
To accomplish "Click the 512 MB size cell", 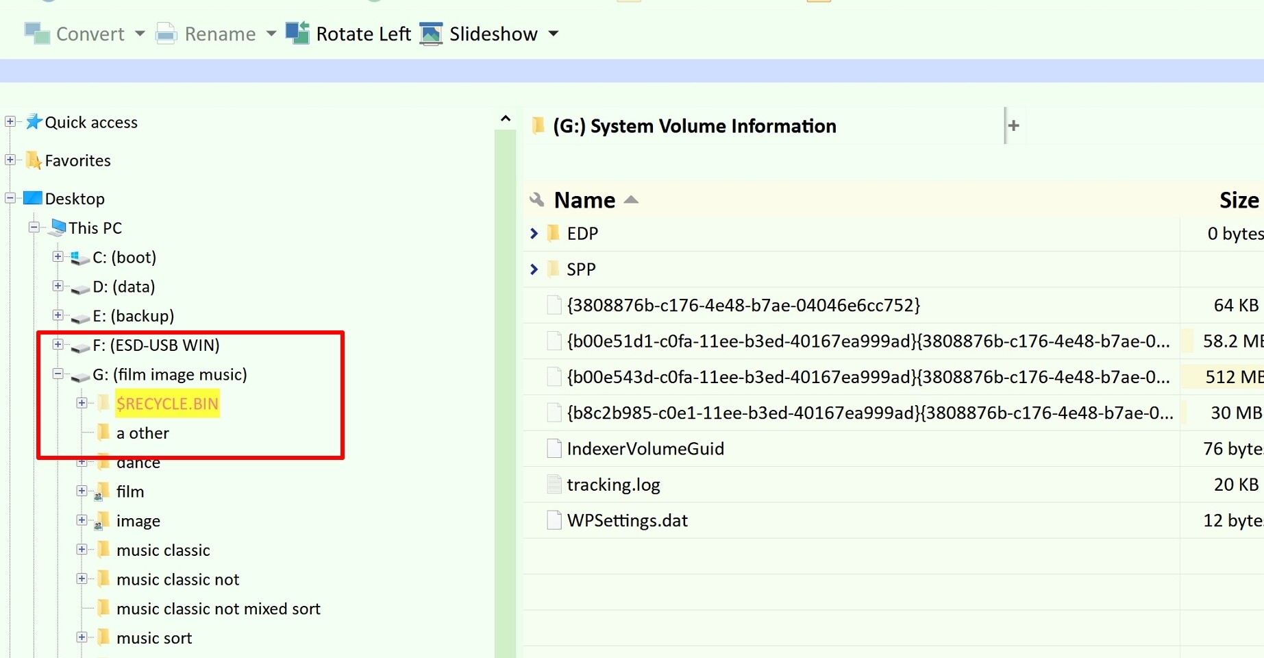I will point(1222,377).
